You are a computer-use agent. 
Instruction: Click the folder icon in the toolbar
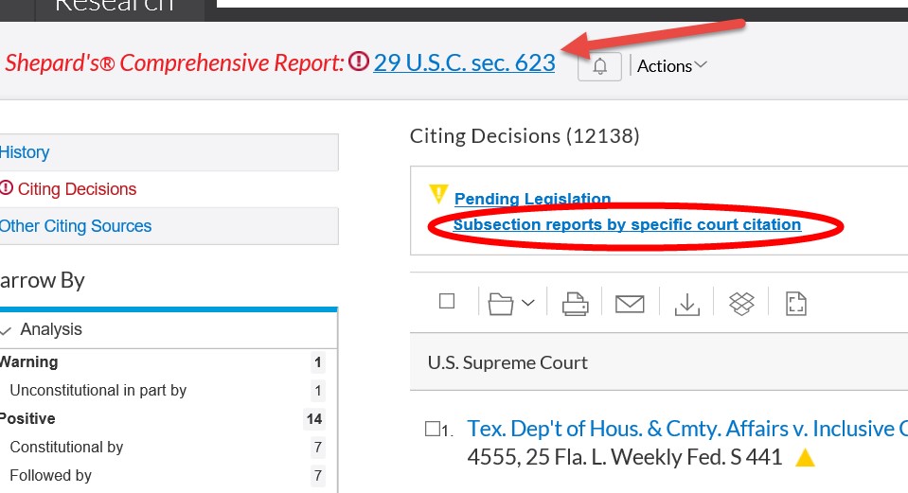pos(500,304)
